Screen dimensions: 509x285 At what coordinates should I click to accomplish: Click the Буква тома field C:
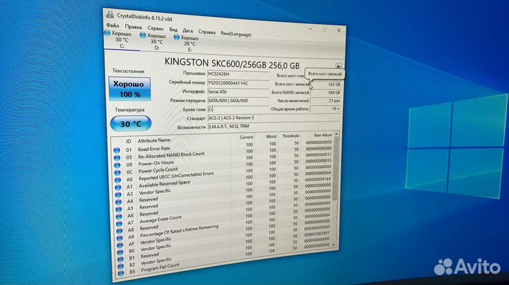238,109
